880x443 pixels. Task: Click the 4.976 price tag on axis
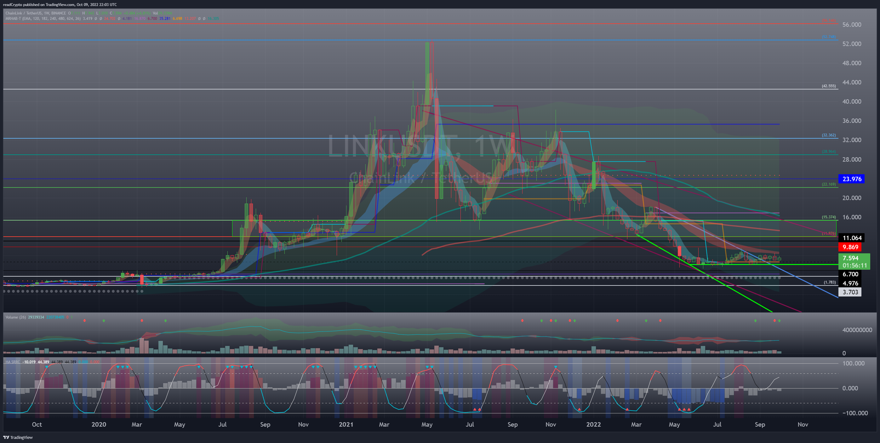(x=850, y=283)
